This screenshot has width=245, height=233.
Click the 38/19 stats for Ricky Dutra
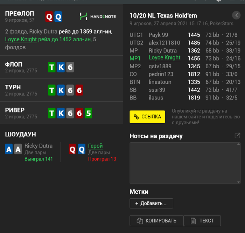tap(233, 50)
